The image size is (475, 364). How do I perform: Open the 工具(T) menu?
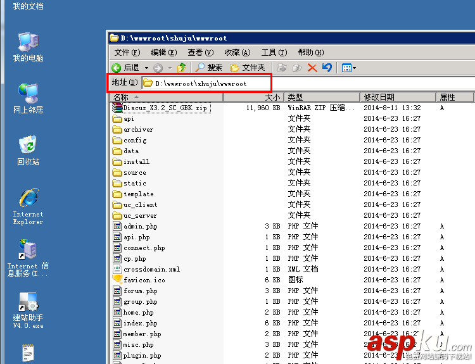[274, 53]
